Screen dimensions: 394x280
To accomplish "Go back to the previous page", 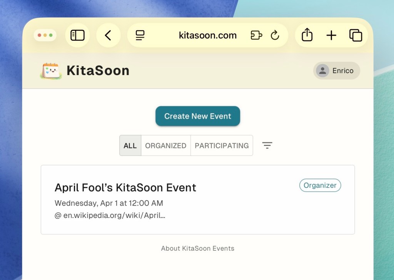I will point(108,35).
